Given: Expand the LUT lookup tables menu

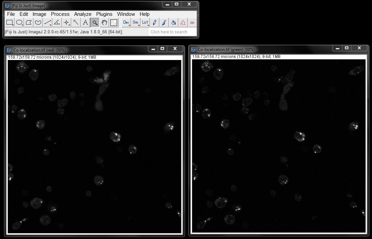Looking at the screenshot, I should click(x=145, y=23).
